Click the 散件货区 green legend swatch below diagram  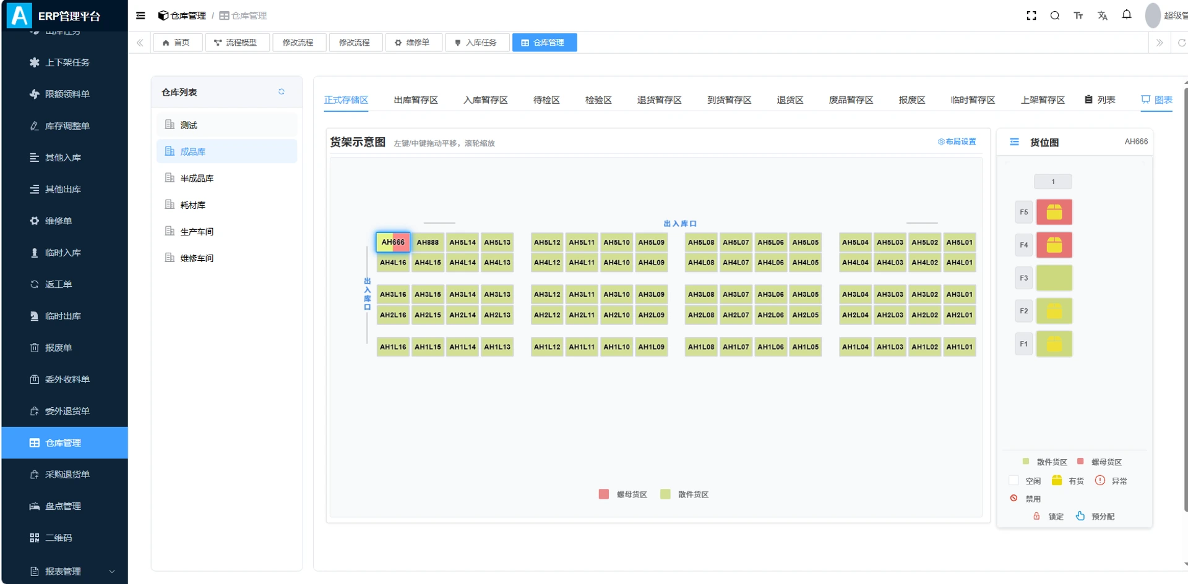(x=665, y=494)
